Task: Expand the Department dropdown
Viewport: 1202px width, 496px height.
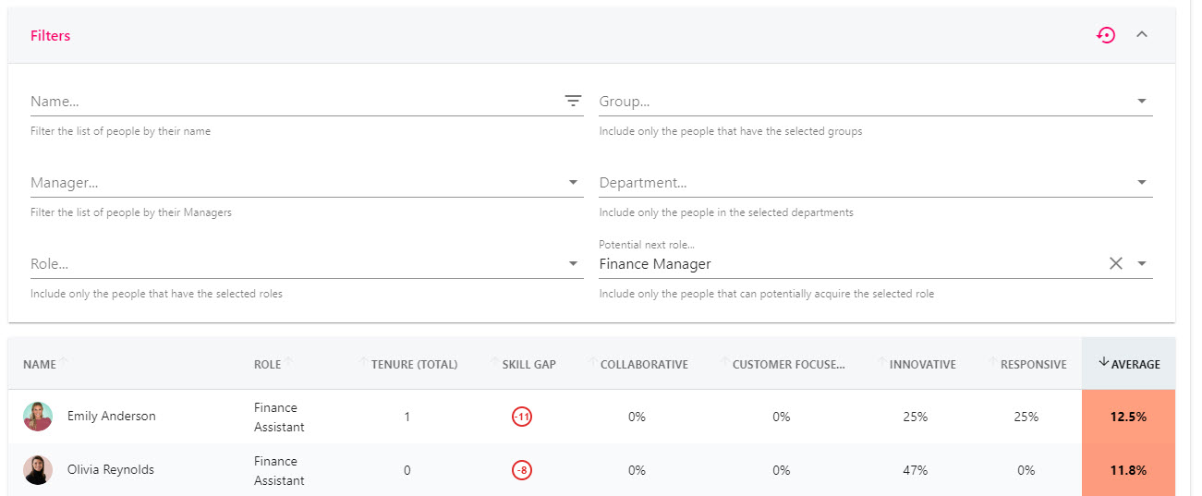Action: [x=1142, y=183]
